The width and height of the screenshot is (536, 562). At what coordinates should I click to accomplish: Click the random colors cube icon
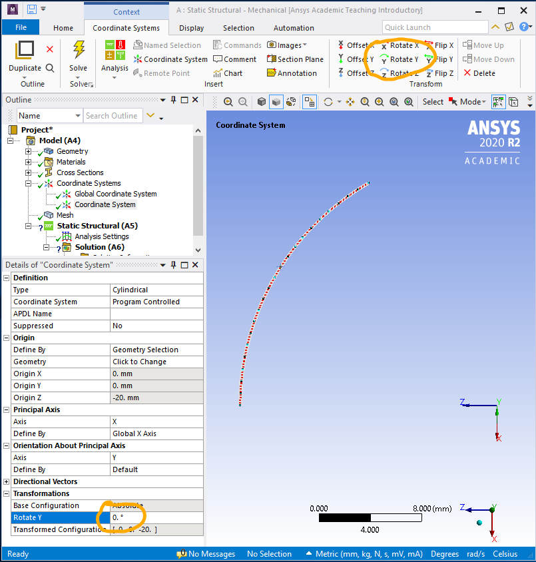(x=291, y=102)
